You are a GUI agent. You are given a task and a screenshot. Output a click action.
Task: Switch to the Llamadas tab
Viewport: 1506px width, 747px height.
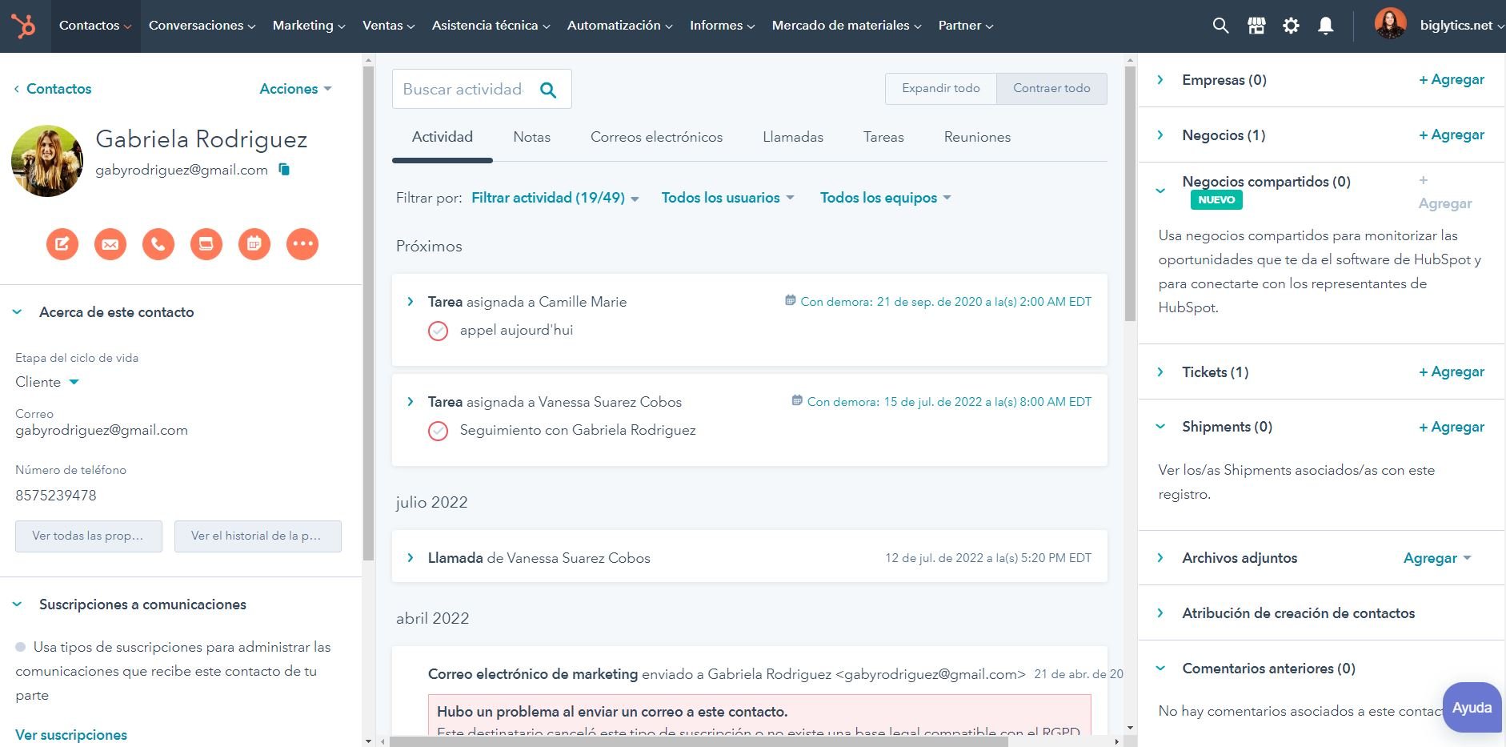[x=793, y=137]
